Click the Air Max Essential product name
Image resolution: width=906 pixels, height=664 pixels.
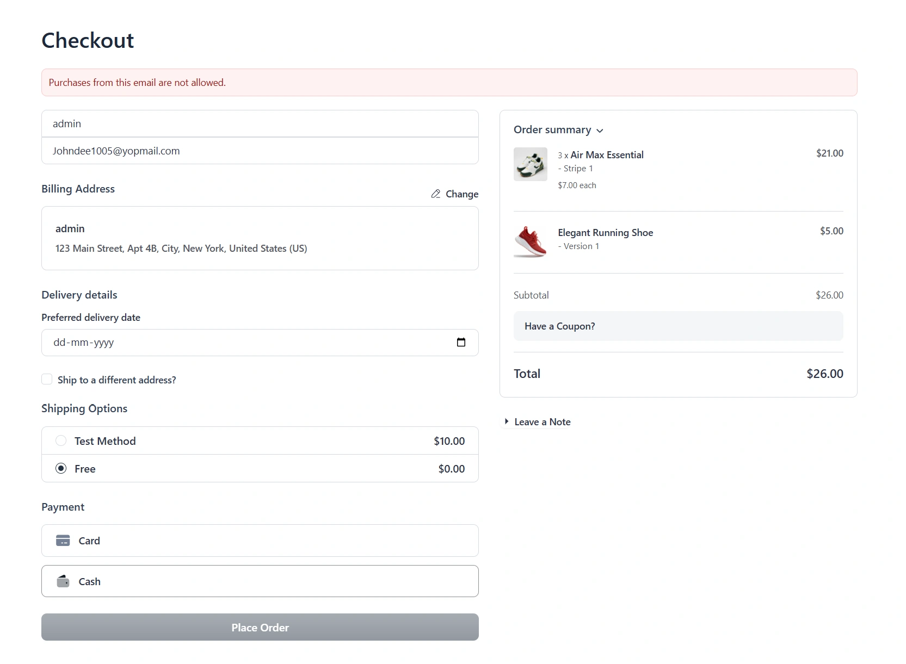607,155
